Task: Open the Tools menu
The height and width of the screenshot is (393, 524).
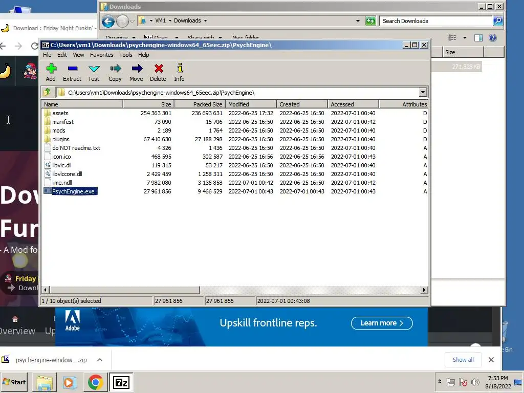Action: click(126, 55)
